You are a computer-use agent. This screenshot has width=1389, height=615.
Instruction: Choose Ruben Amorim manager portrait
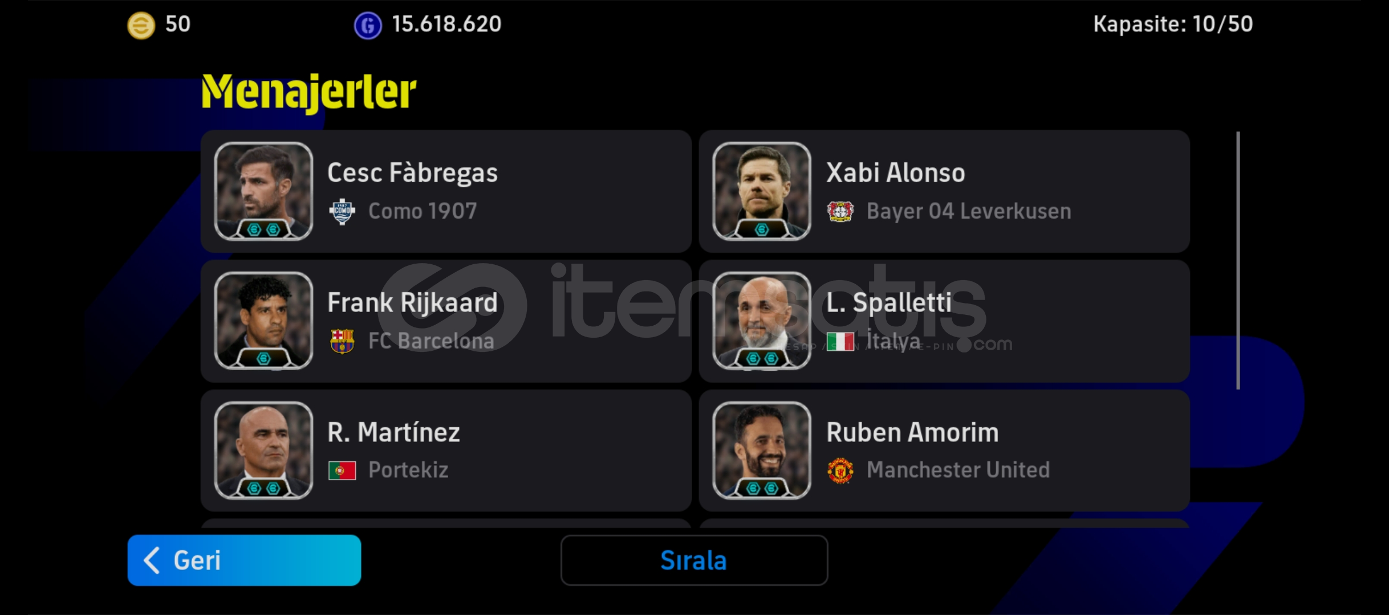[x=762, y=450]
